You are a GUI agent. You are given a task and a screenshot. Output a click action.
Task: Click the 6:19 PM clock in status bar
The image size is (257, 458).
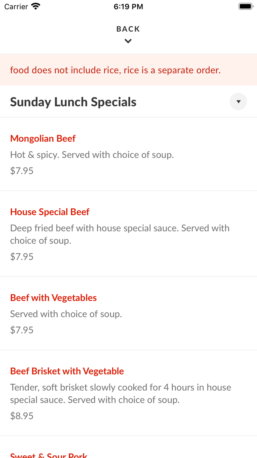click(128, 6)
